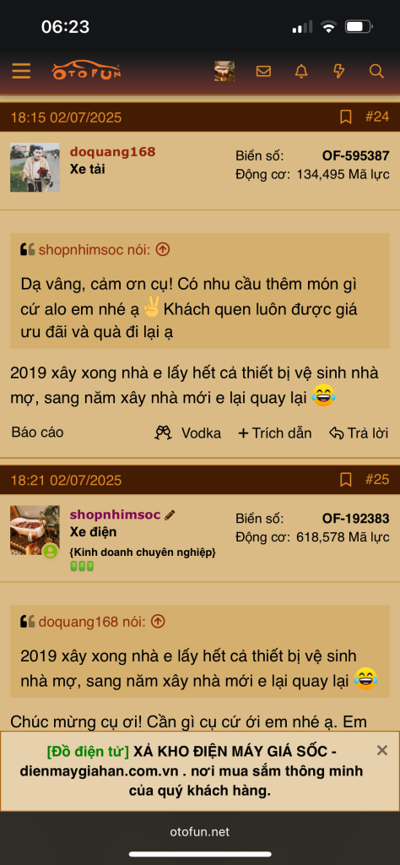Tap the OTOFUN logo
Image resolution: width=400 pixels, height=865 pixels.
pyautogui.click(x=87, y=71)
